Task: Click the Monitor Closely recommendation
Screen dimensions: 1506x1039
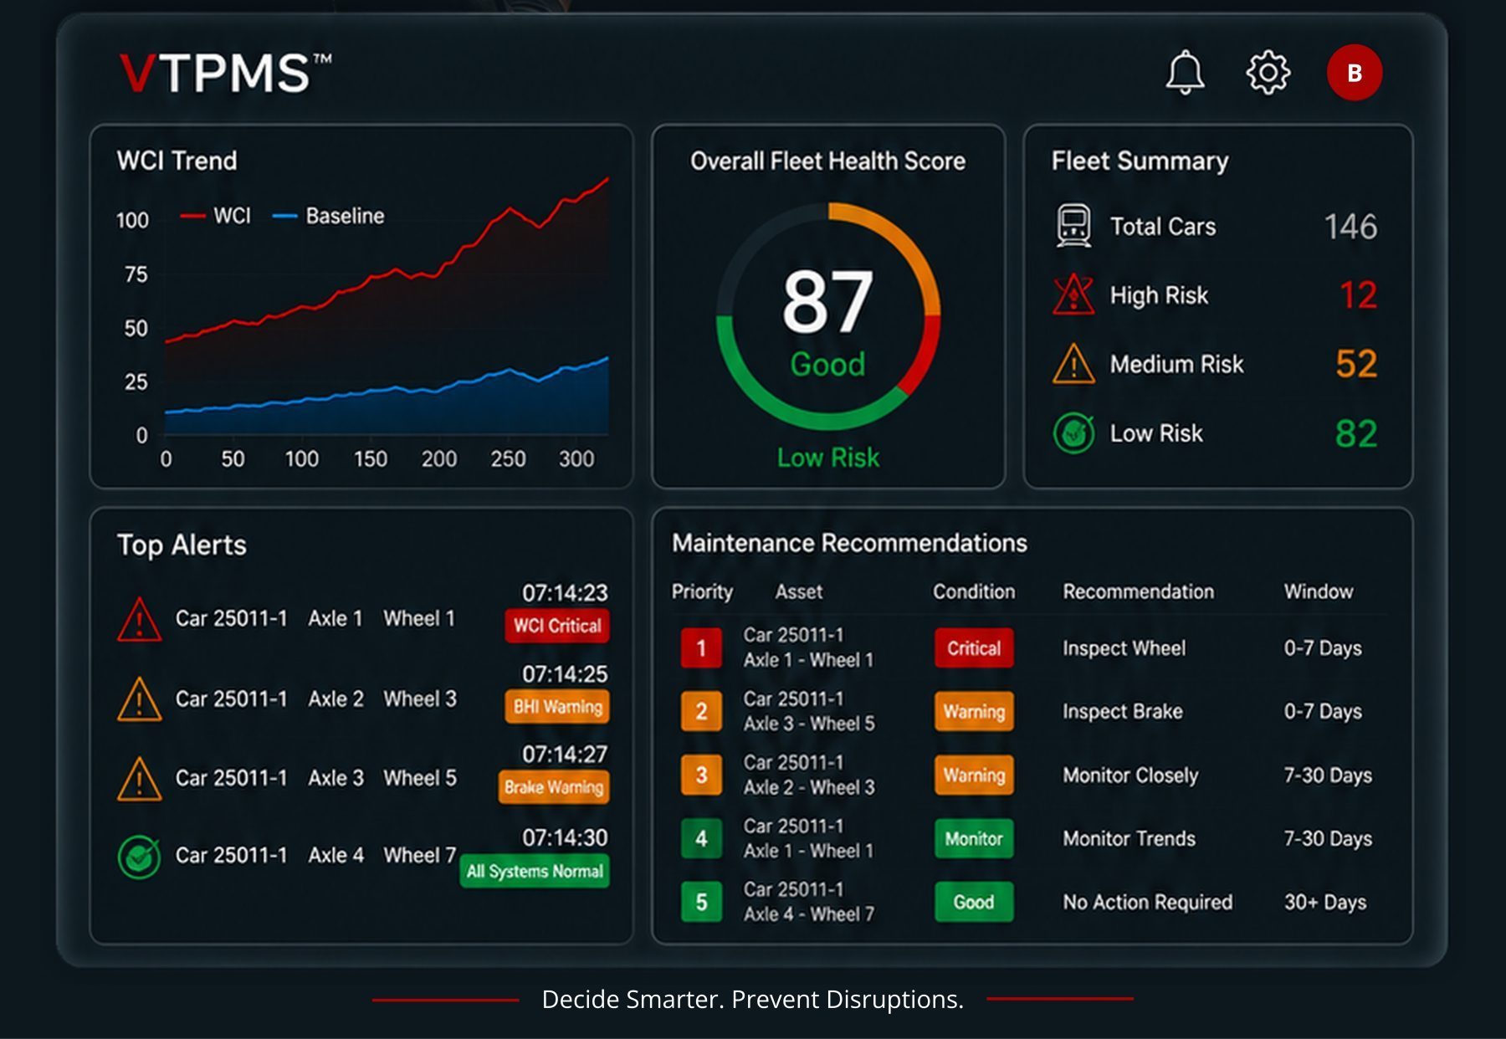Action: click(1130, 775)
